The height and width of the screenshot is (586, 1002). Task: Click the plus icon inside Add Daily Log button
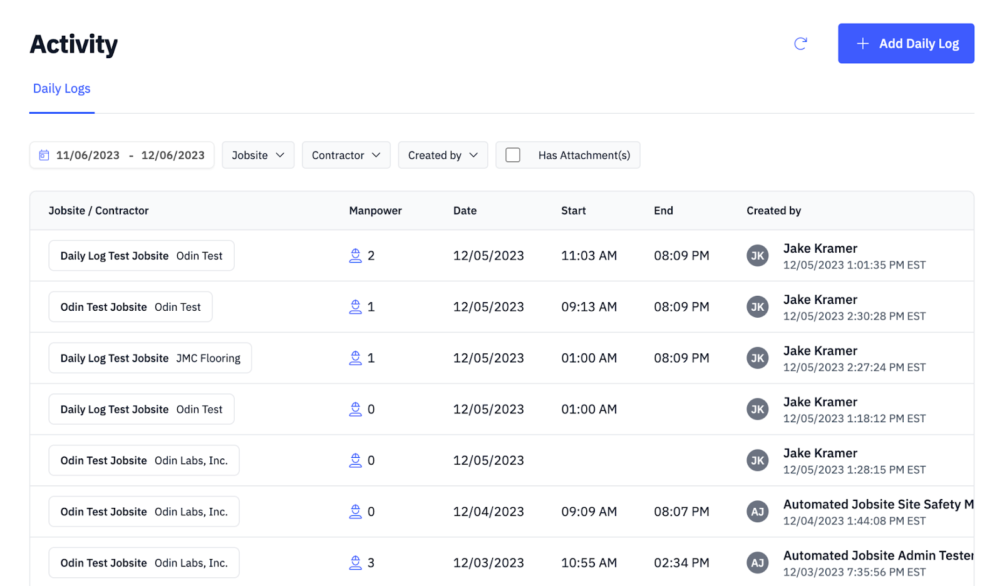click(x=862, y=43)
